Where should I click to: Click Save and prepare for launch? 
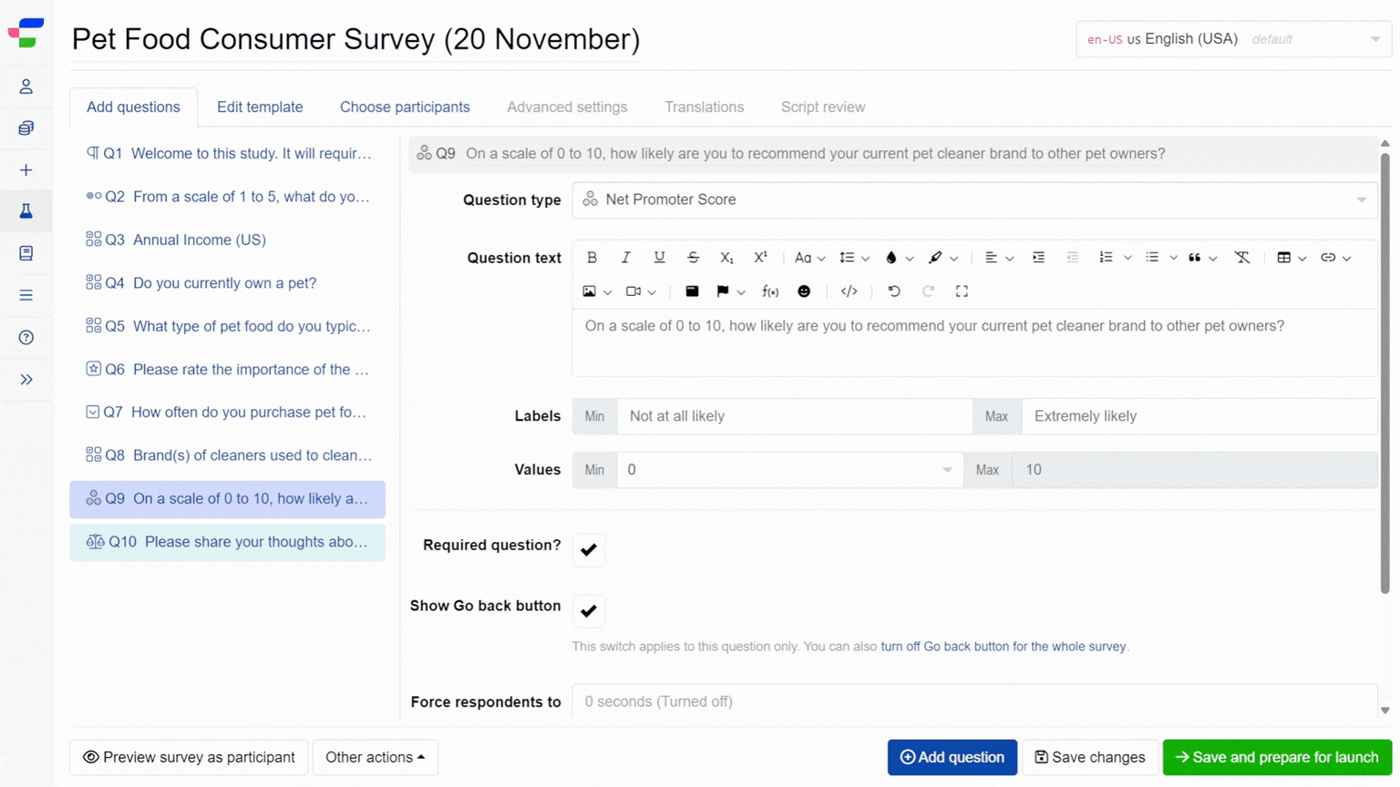coord(1276,757)
